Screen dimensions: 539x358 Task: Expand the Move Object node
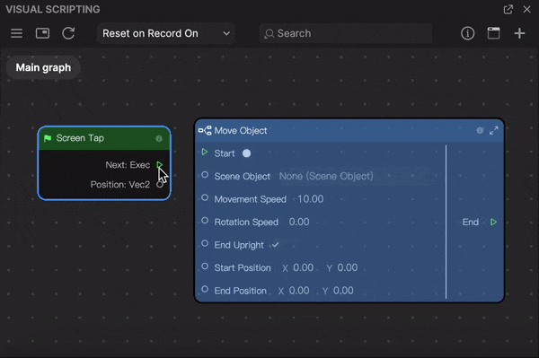click(493, 130)
